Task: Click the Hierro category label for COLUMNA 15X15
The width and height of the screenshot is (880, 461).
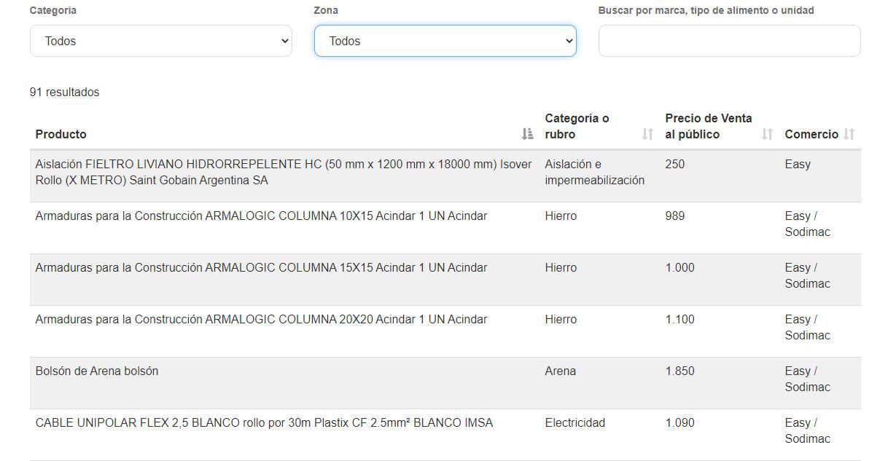Action: pyautogui.click(x=561, y=267)
